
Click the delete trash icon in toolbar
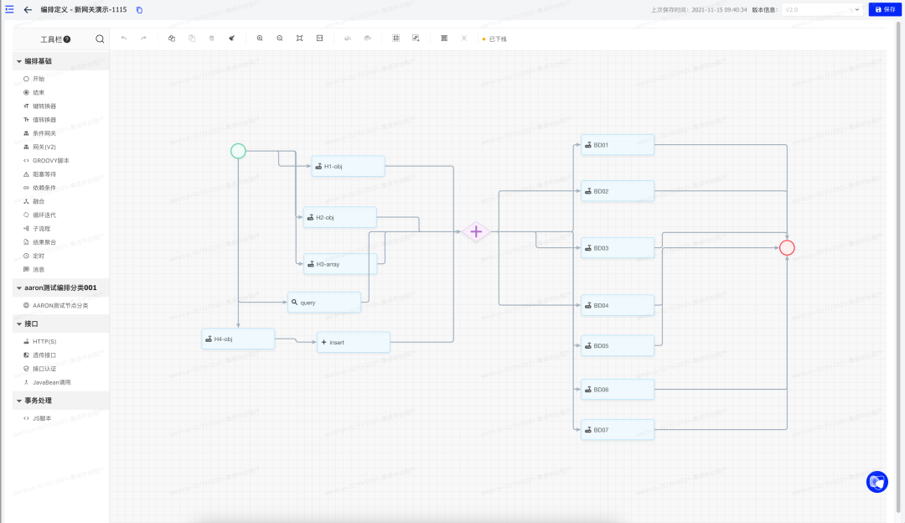pos(211,39)
